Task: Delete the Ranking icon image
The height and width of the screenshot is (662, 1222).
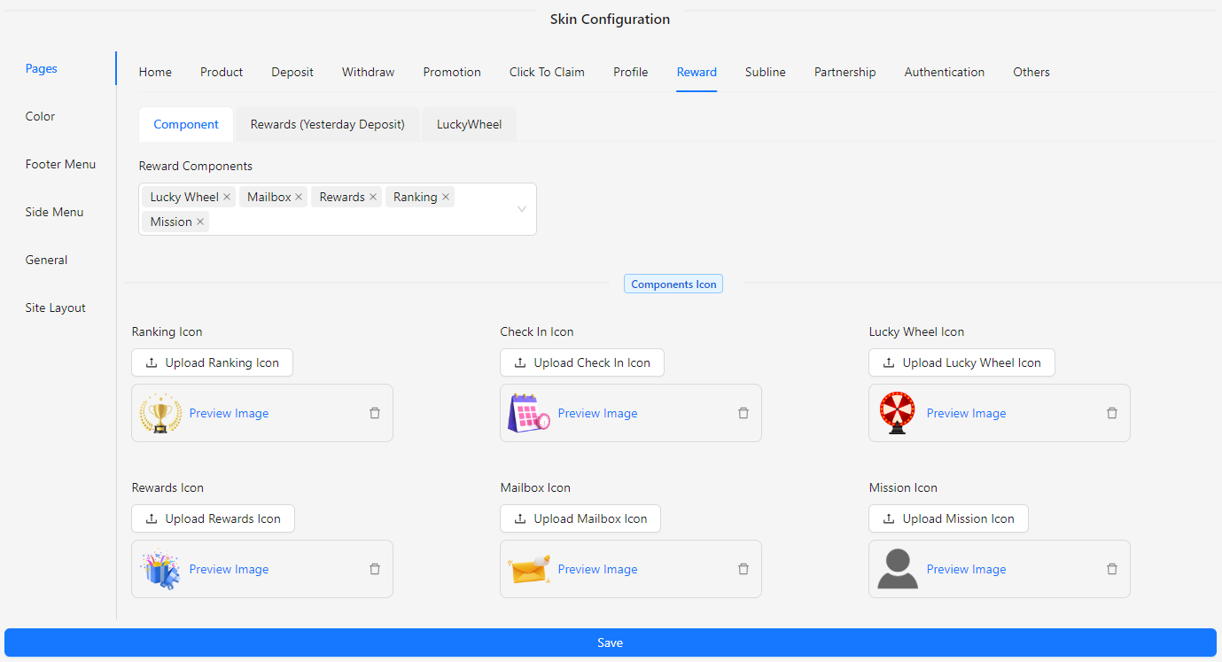Action: (375, 413)
